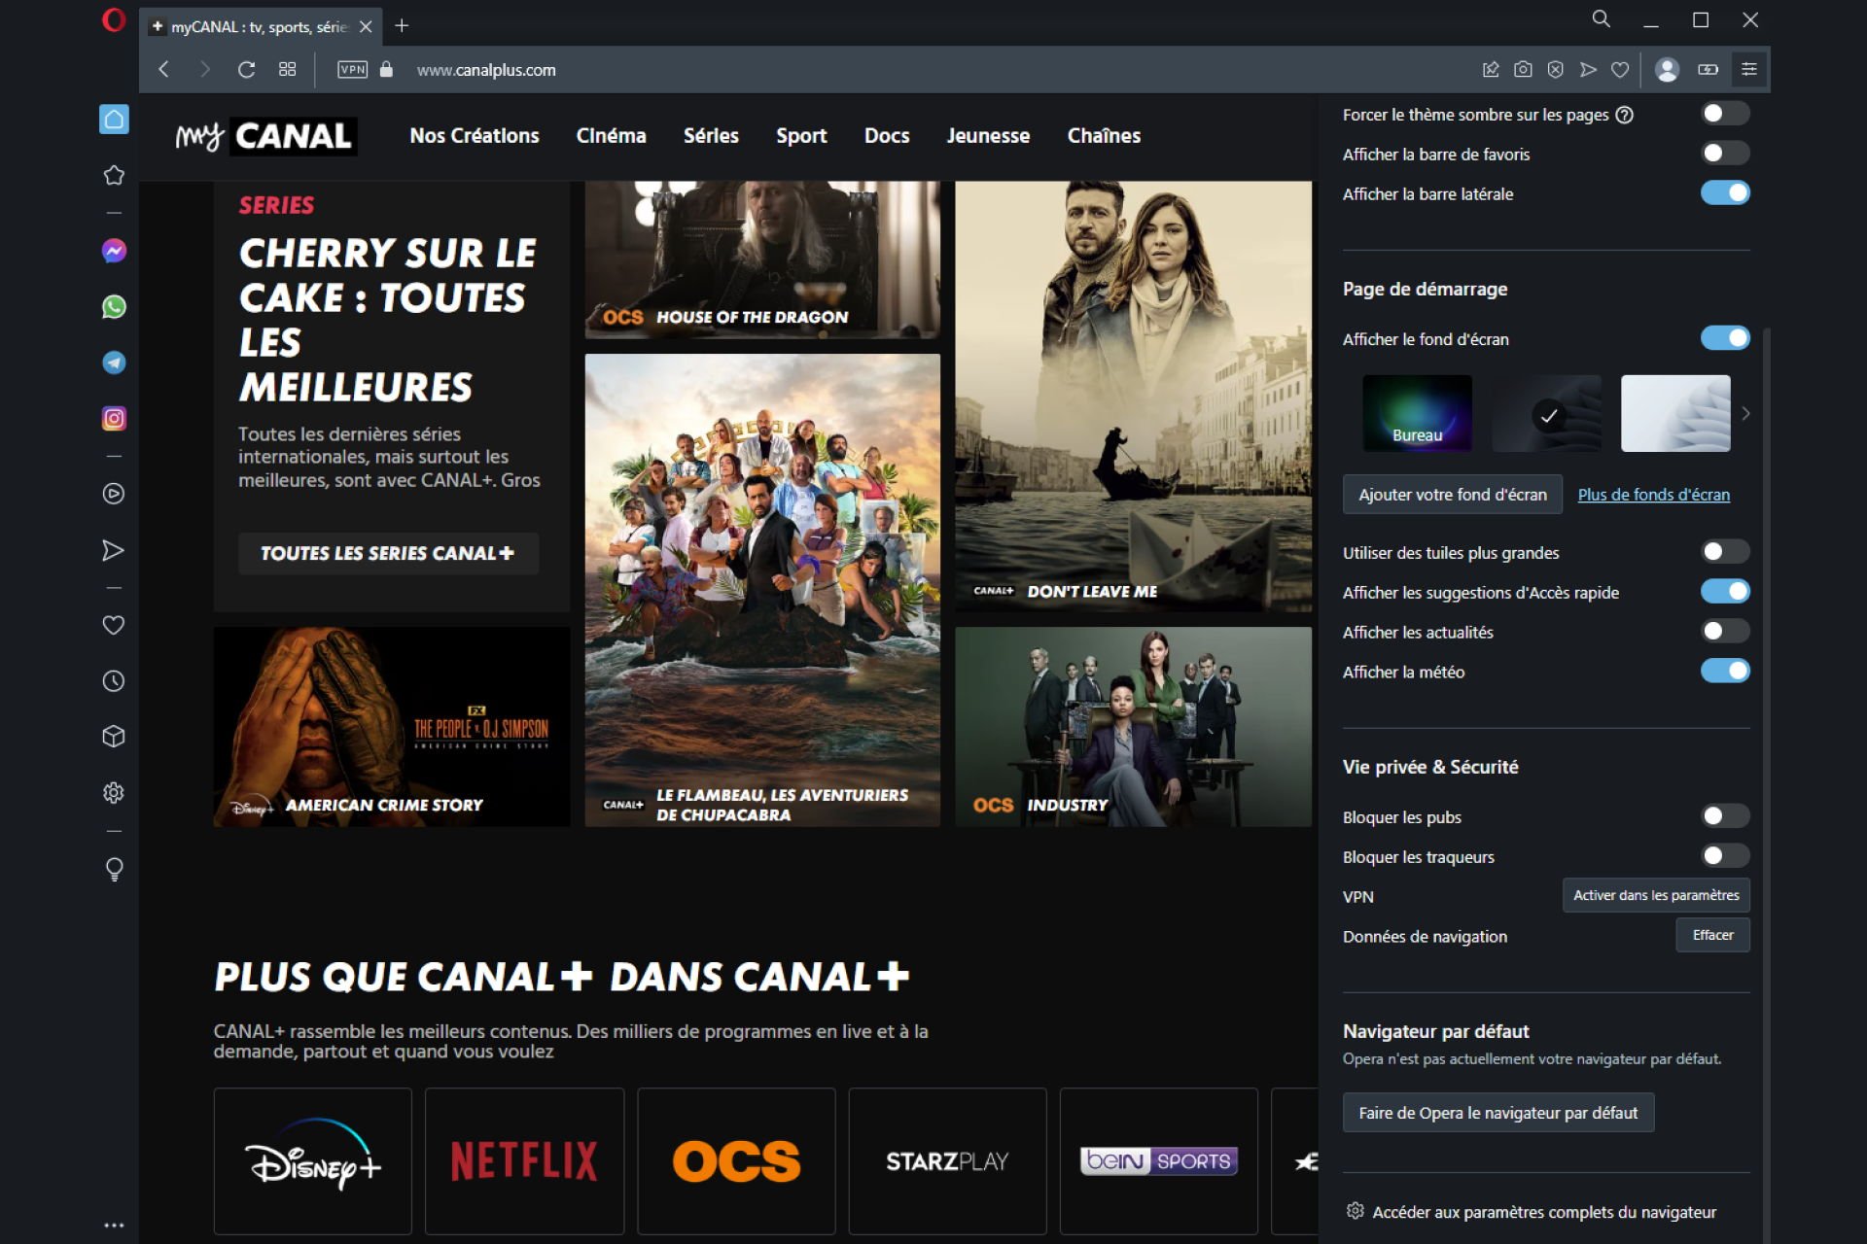Enable Bloquer les pubs
Viewport: 1867px width, 1244px height.
click(1725, 816)
